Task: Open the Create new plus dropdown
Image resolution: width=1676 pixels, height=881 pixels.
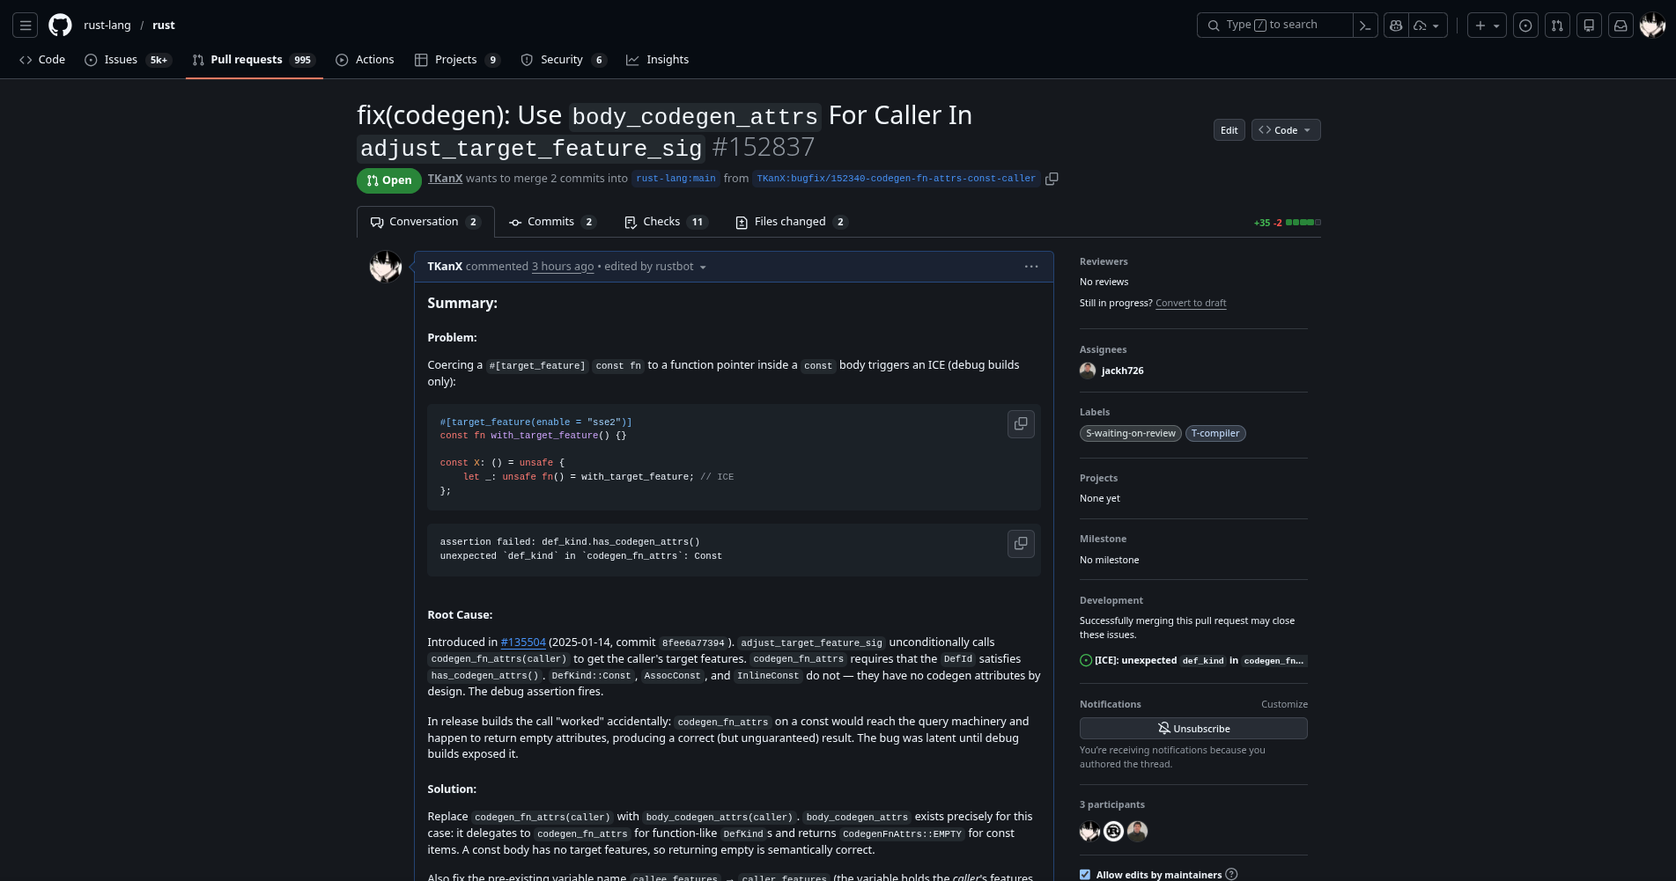Action: tap(1487, 26)
